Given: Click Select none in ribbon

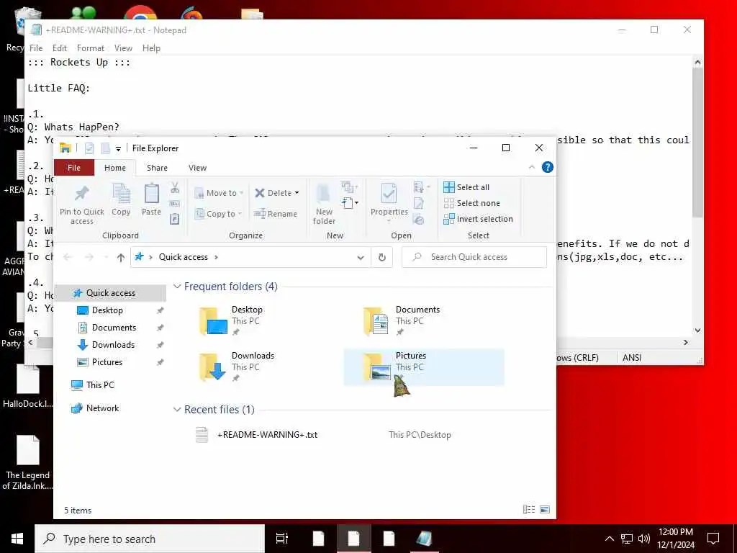Looking at the screenshot, I should click(x=472, y=203).
